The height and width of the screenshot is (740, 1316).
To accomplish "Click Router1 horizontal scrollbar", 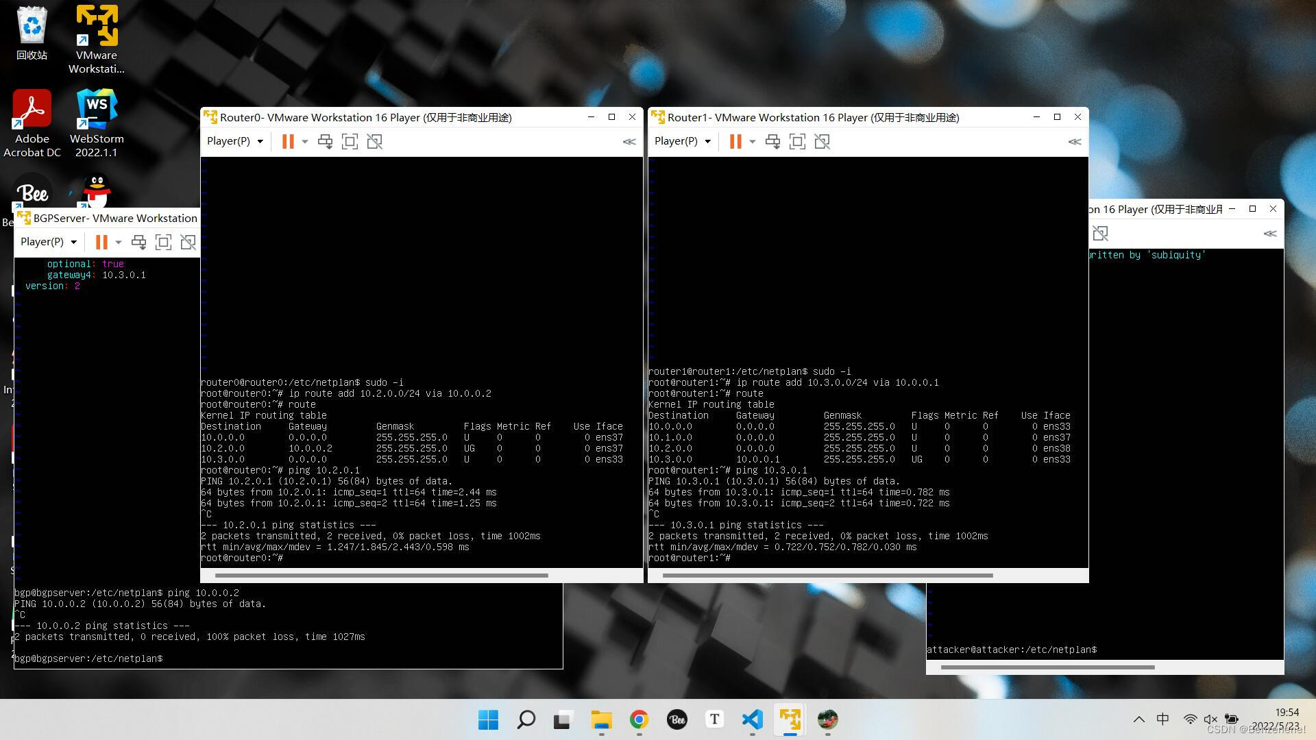I will 828,576.
